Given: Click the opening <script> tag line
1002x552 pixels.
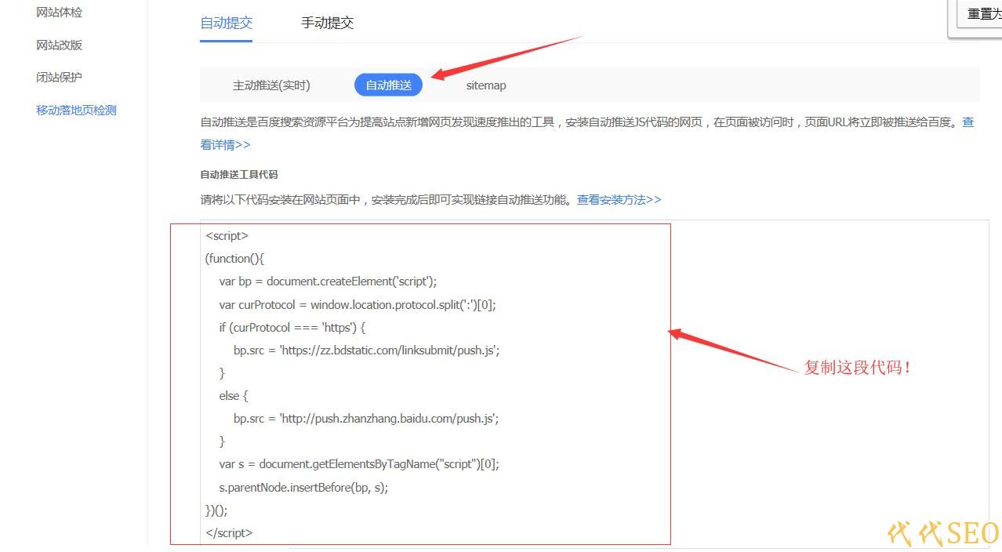Looking at the screenshot, I should tap(227, 236).
